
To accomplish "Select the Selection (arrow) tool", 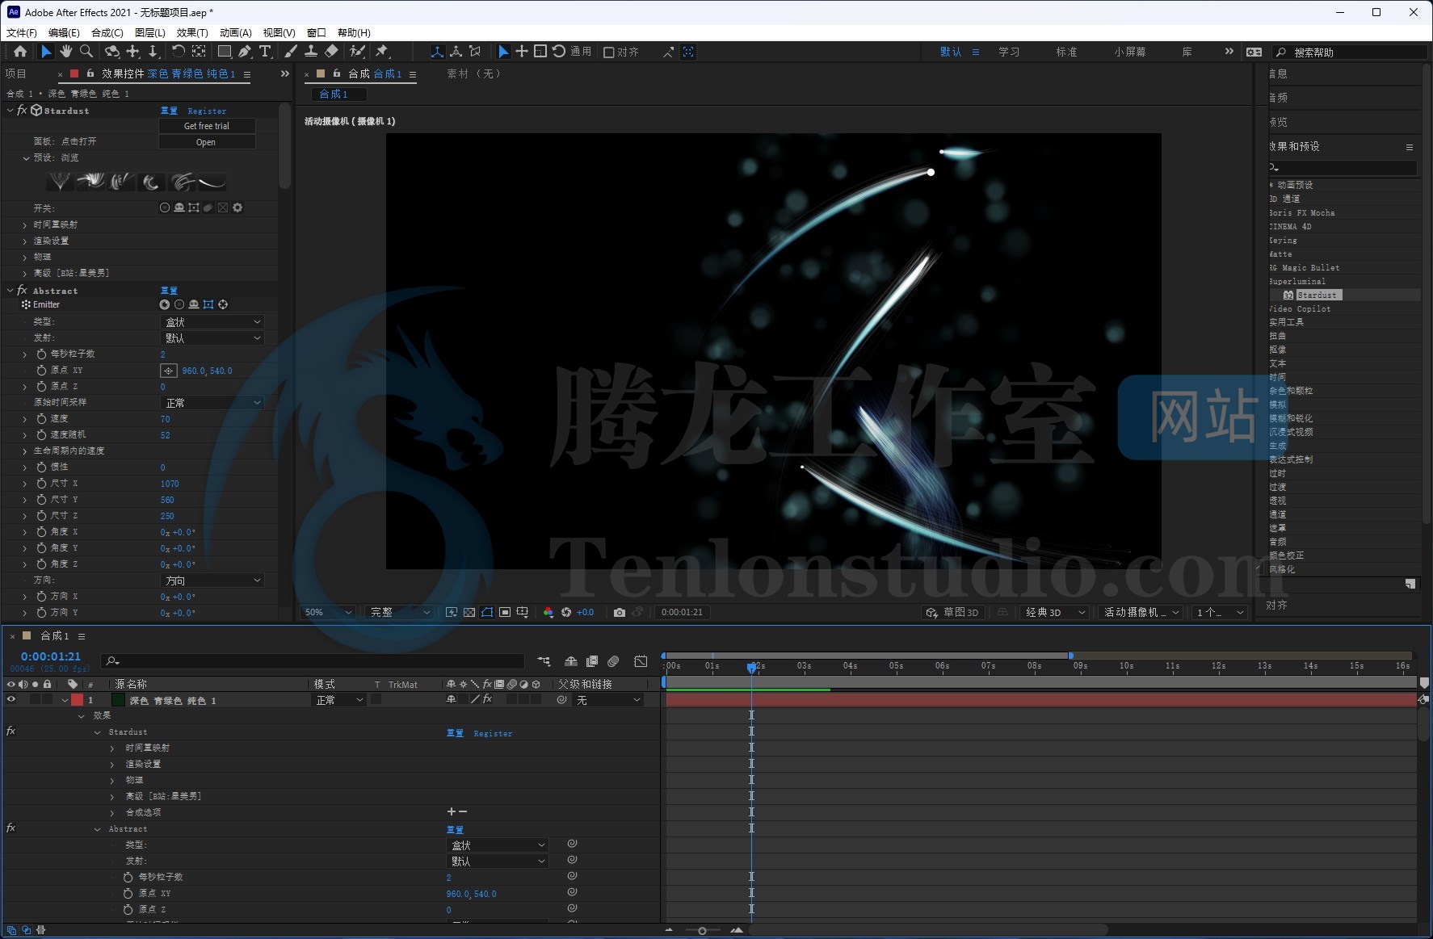I will (46, 52).
